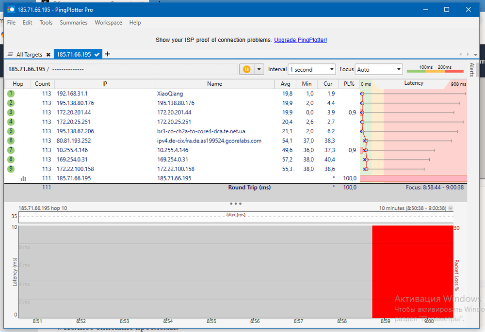Open the Workspace menu

click(x=108, y=23)
